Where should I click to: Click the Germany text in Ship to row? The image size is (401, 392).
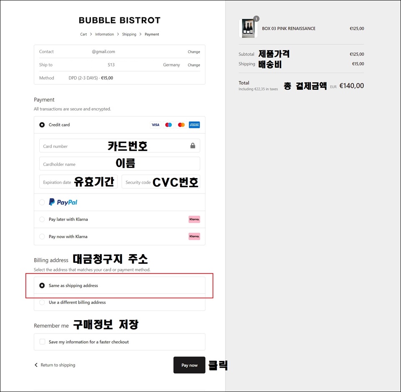pyautogui.click(x=171, y=65)
